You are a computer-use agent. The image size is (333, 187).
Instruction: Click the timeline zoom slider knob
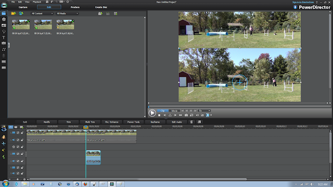(17, 179)
